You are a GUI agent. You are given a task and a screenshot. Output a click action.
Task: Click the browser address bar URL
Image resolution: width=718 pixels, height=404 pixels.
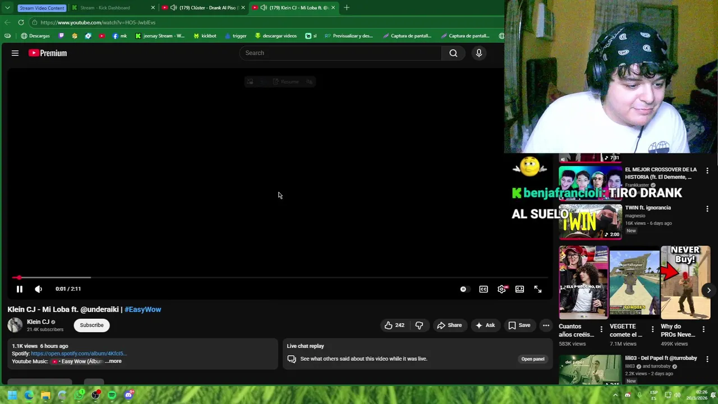[x=98, y=22]
